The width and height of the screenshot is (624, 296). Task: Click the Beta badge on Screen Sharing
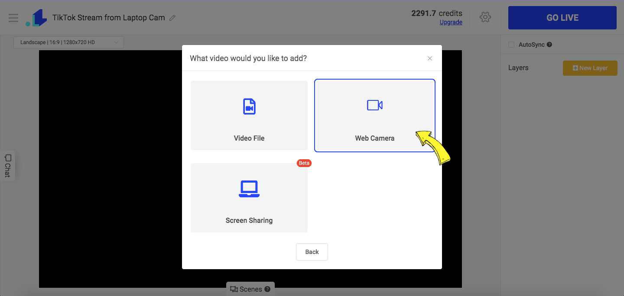pos(304,163)
